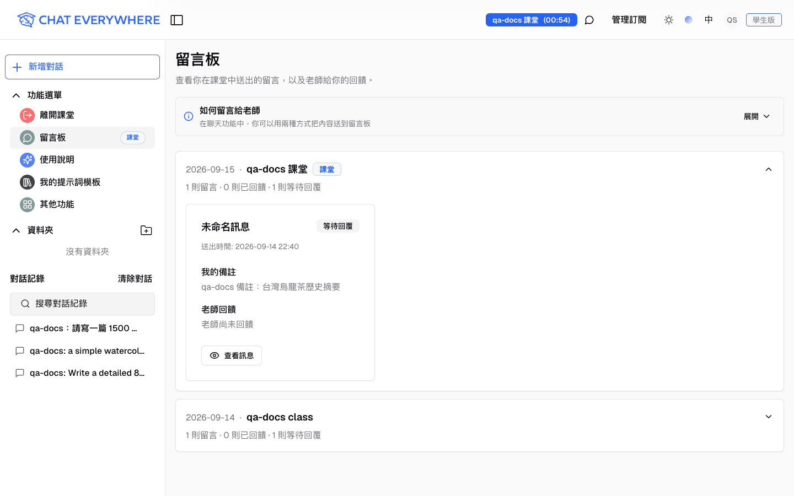Open the chat bubble icon in header
794x496 pixels.
(589, 20)
